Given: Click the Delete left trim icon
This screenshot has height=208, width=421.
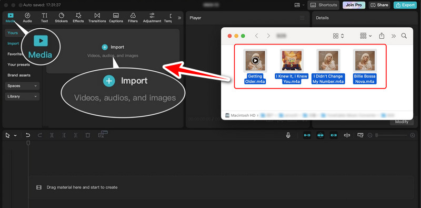Looking at the screenshot, I should pos(64,135).
